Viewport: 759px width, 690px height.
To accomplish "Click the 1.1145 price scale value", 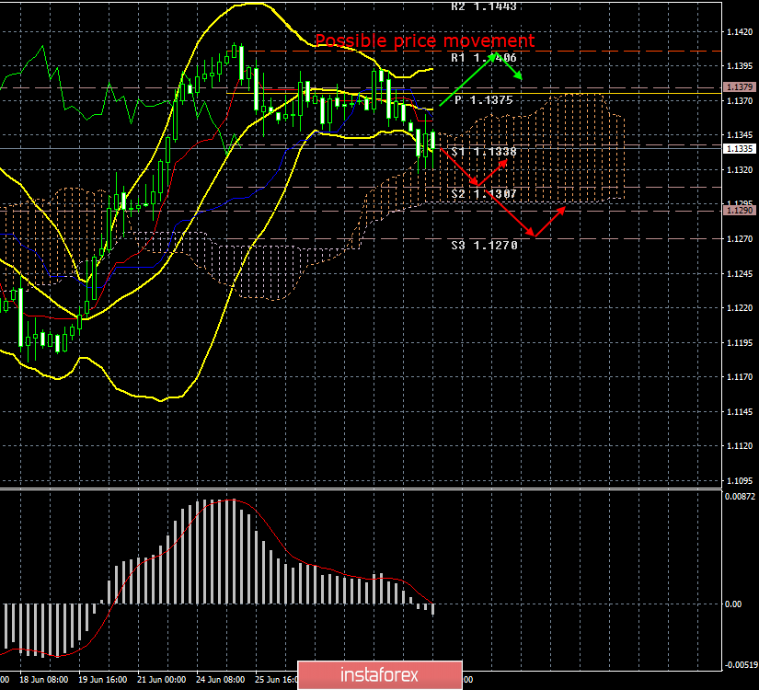I will coord(740,411).
